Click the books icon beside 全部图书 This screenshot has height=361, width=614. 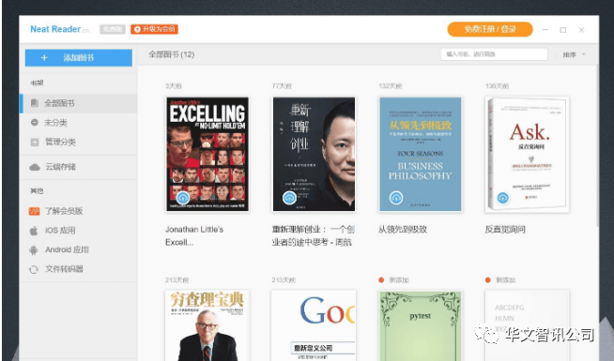pos(35,103)
